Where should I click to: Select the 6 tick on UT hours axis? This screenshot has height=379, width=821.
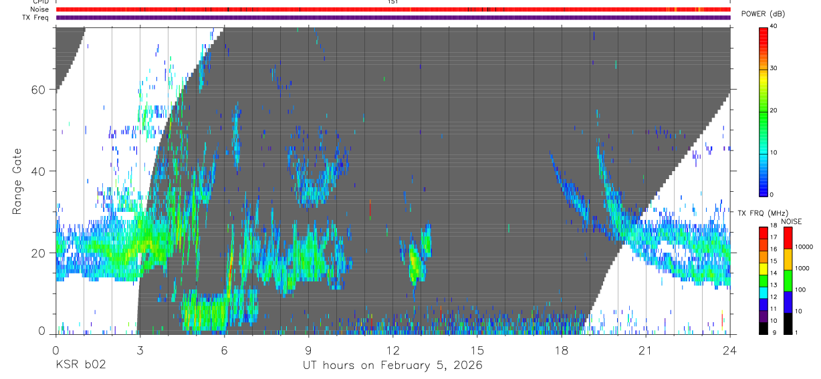click(x=224, y=350)
